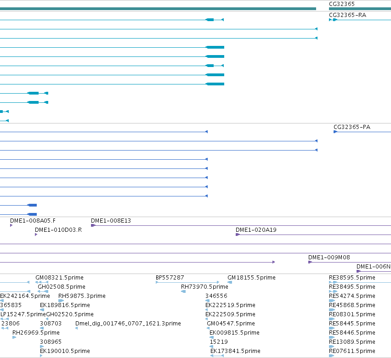Select the CG32365 gene label
Image resolution: width=391 pixels, height=358 pixels.
342,4
